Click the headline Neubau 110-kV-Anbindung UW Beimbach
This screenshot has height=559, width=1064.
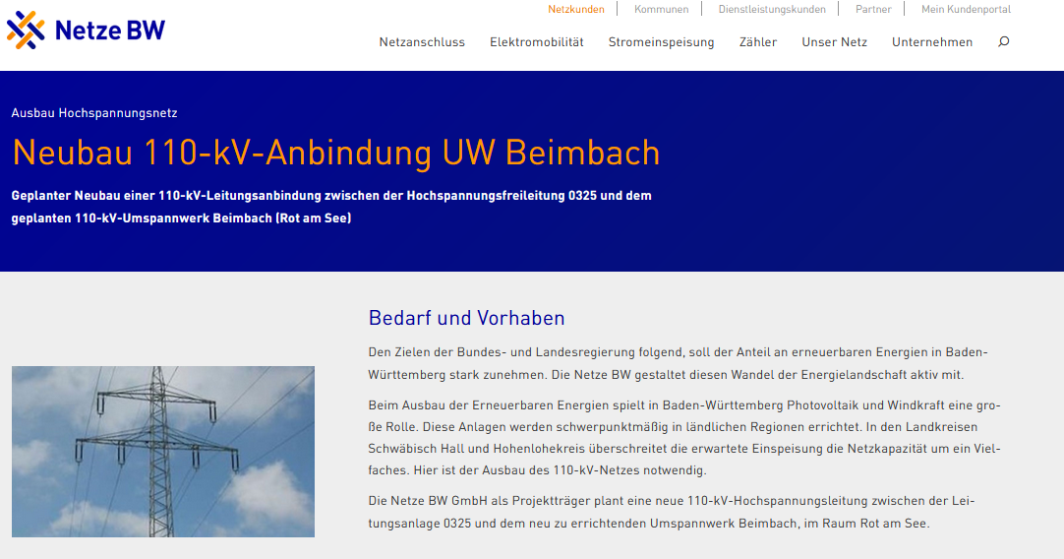pos(336,153)
